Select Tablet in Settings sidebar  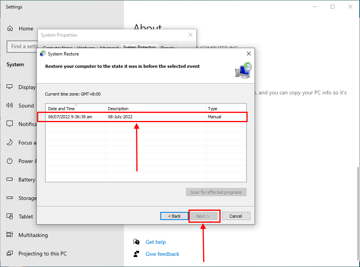[x=26, y=217]
